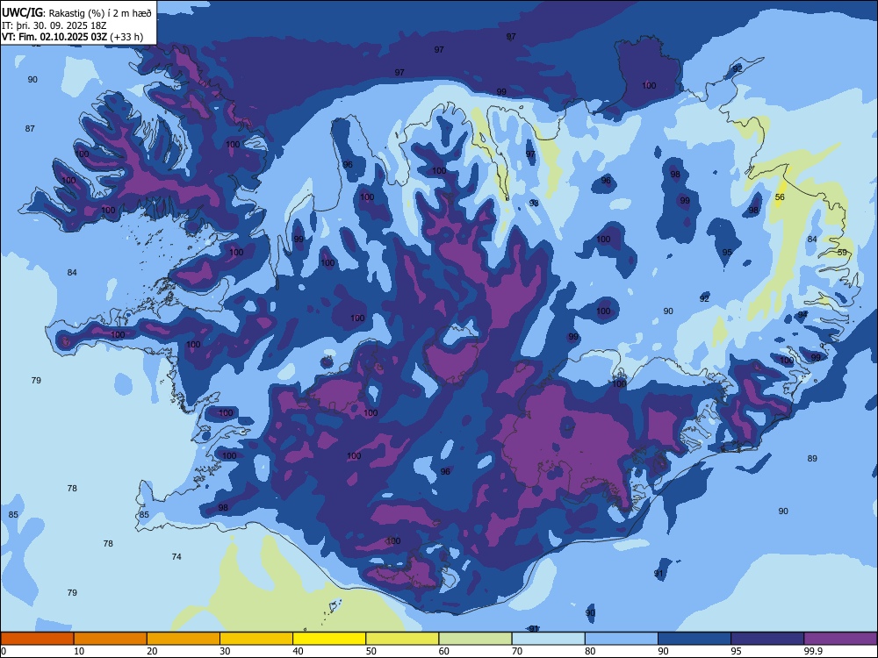Select the amber 30–40 legend swatch
Screen dimensions: 878x658
coord(256,639)
